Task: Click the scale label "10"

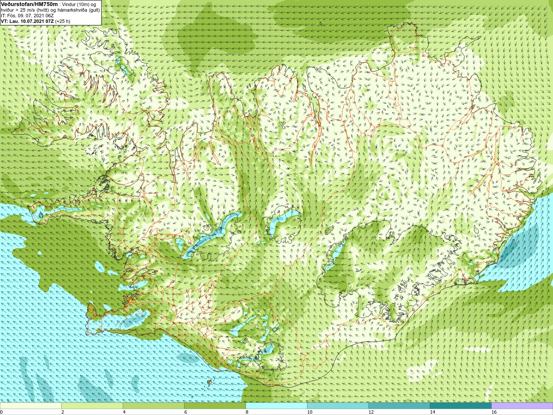Action: point(310,412)
